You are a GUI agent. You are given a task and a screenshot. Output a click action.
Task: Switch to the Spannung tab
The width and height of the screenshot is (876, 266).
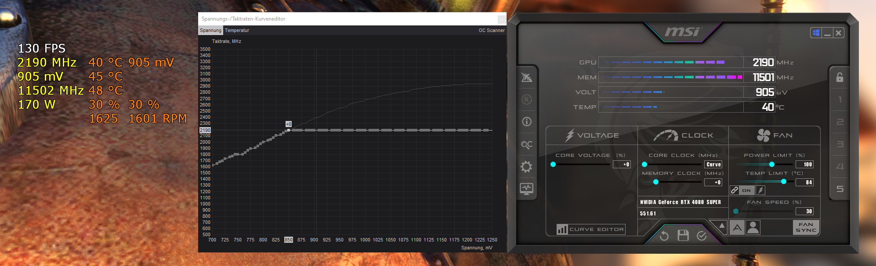[x=210, y=31]
